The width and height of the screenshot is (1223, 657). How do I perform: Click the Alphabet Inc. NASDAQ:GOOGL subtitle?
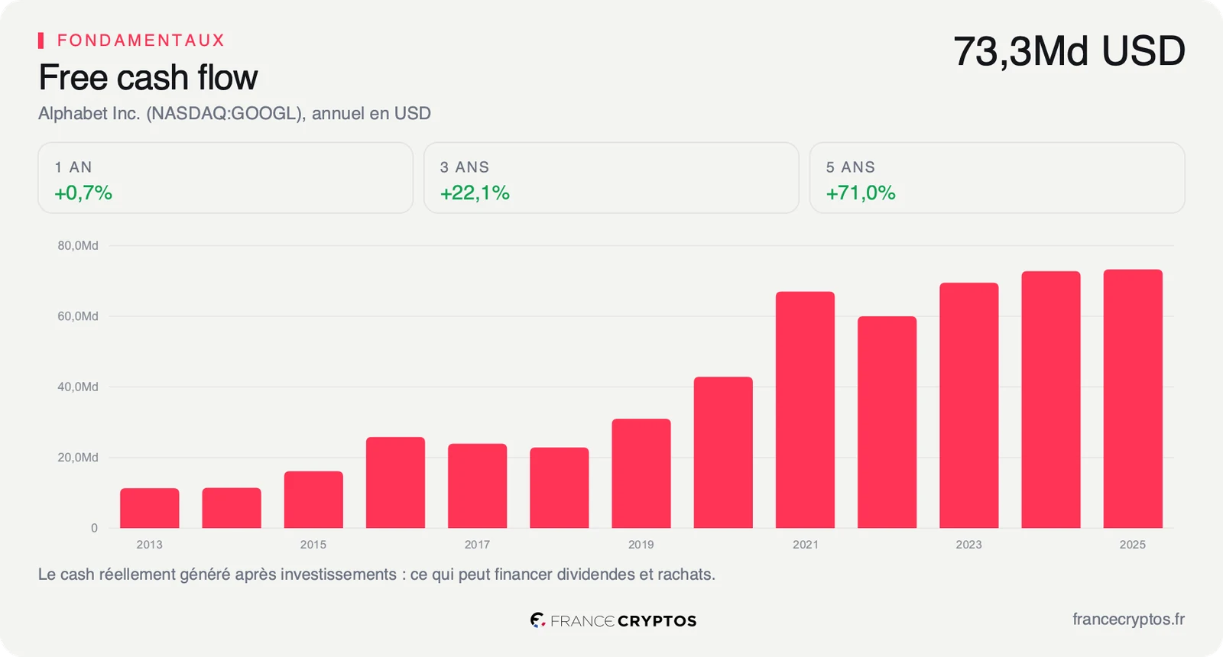pos(235,113)
